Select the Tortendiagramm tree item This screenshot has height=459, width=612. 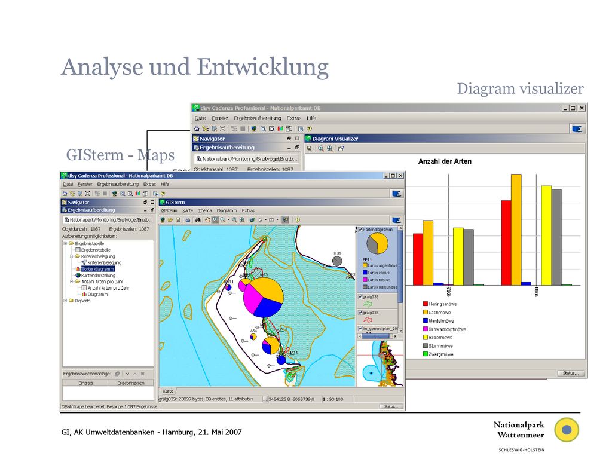[97, 269]
